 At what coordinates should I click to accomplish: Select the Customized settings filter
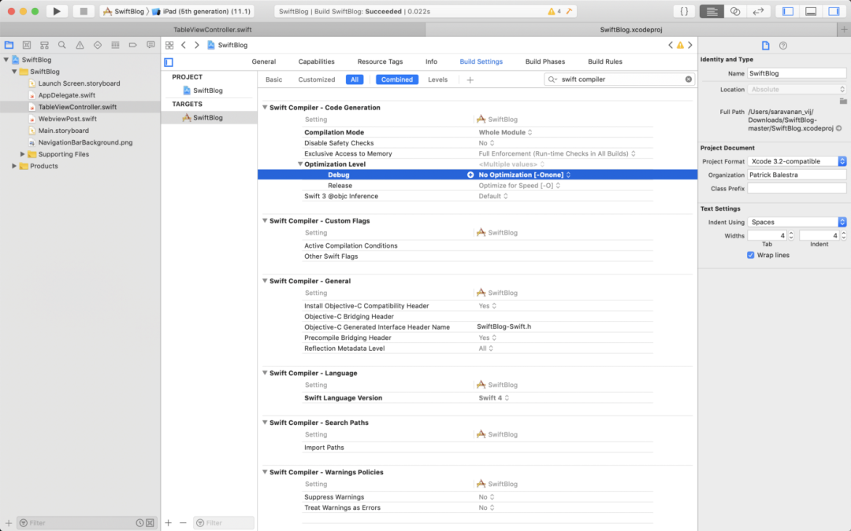317,79
